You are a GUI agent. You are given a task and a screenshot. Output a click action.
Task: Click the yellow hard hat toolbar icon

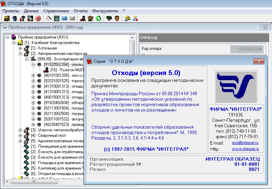click(x=127, y=18)
